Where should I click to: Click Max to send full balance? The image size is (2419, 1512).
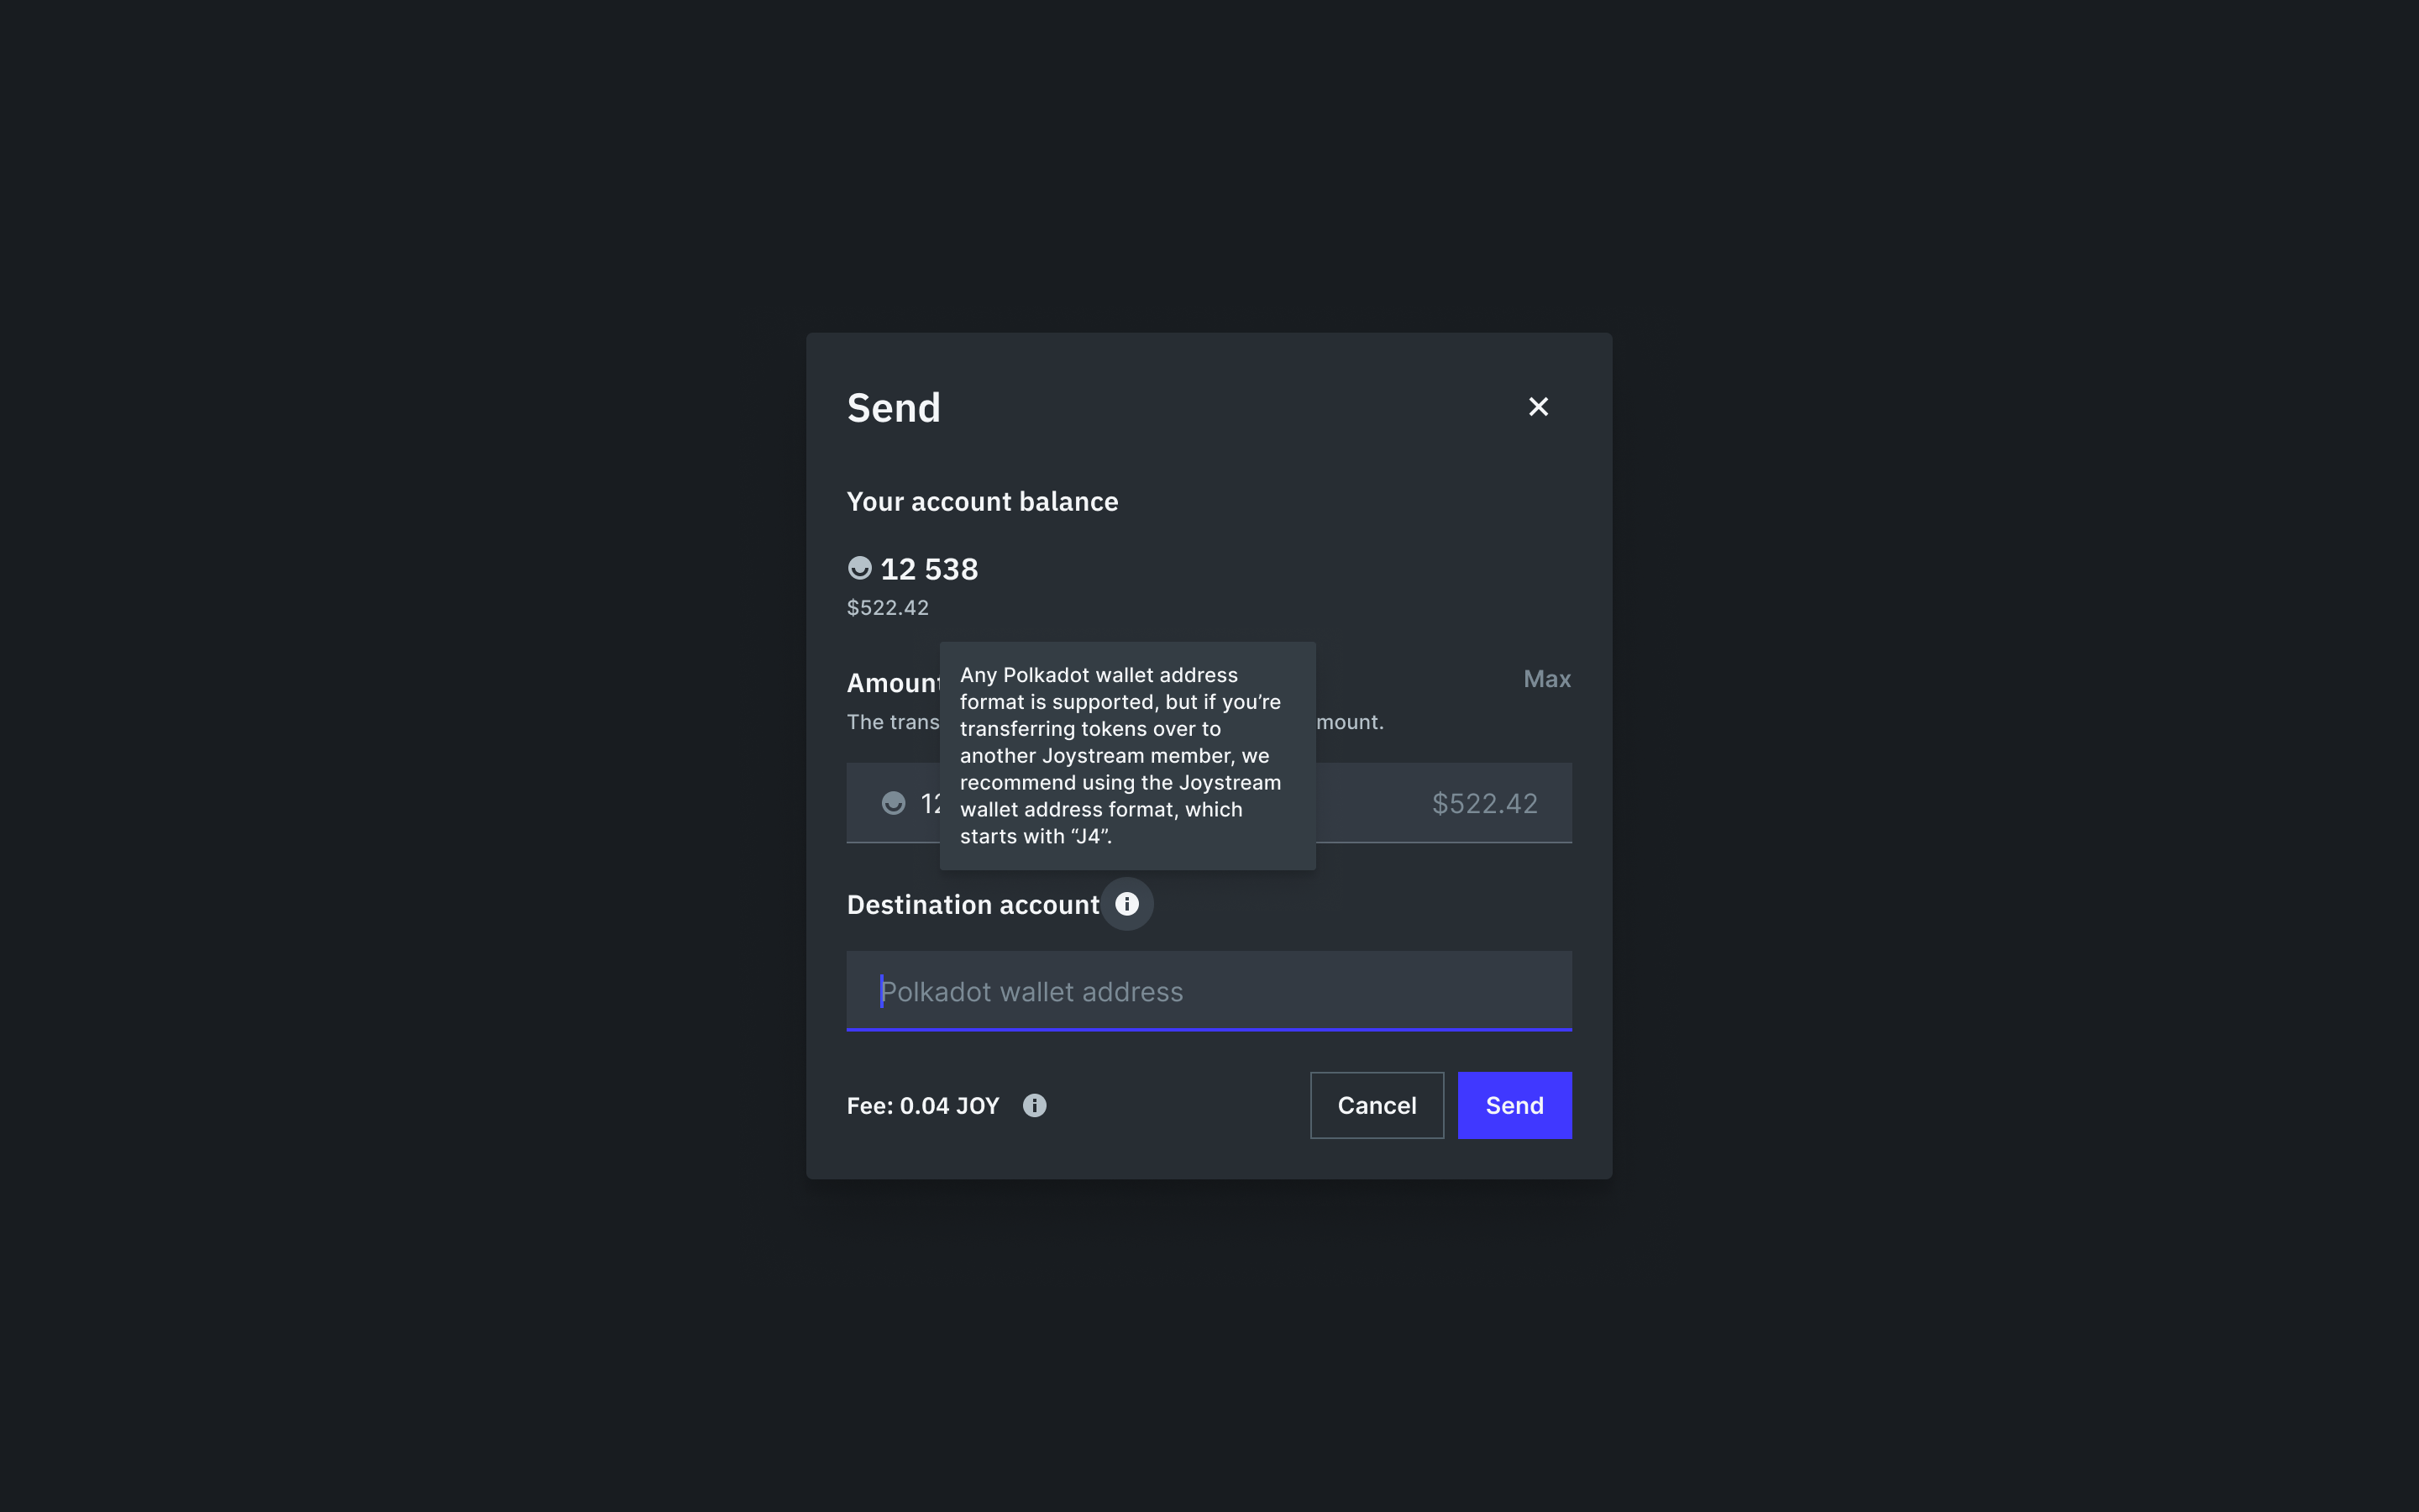(1546, 678)
